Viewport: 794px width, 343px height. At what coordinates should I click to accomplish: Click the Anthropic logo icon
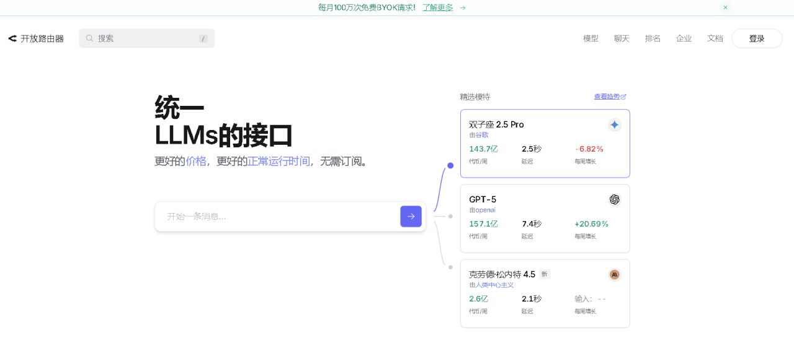(x=614, y=274)
